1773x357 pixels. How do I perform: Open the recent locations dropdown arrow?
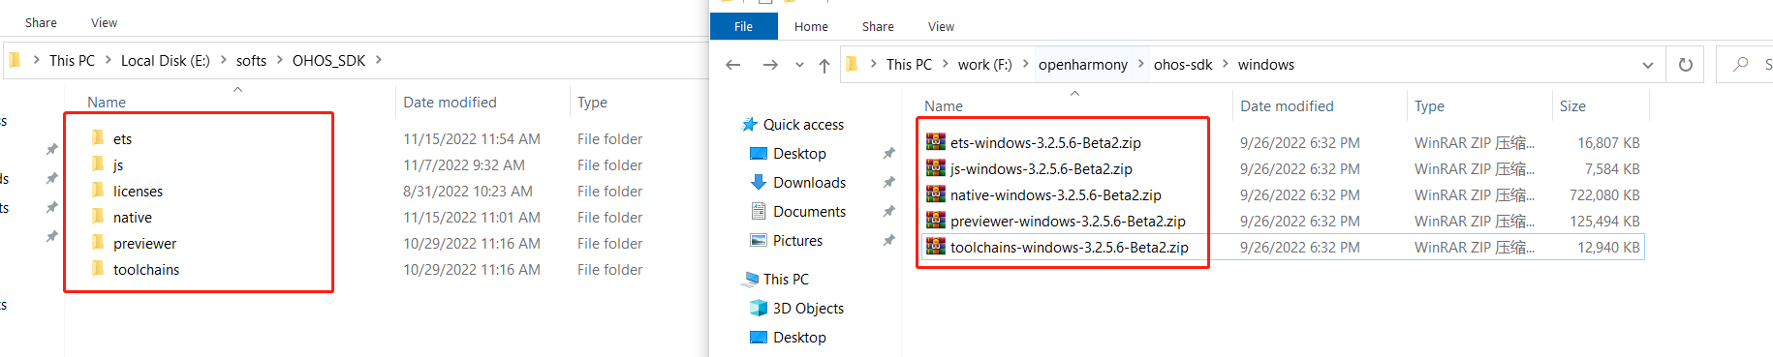click(799, 65)
